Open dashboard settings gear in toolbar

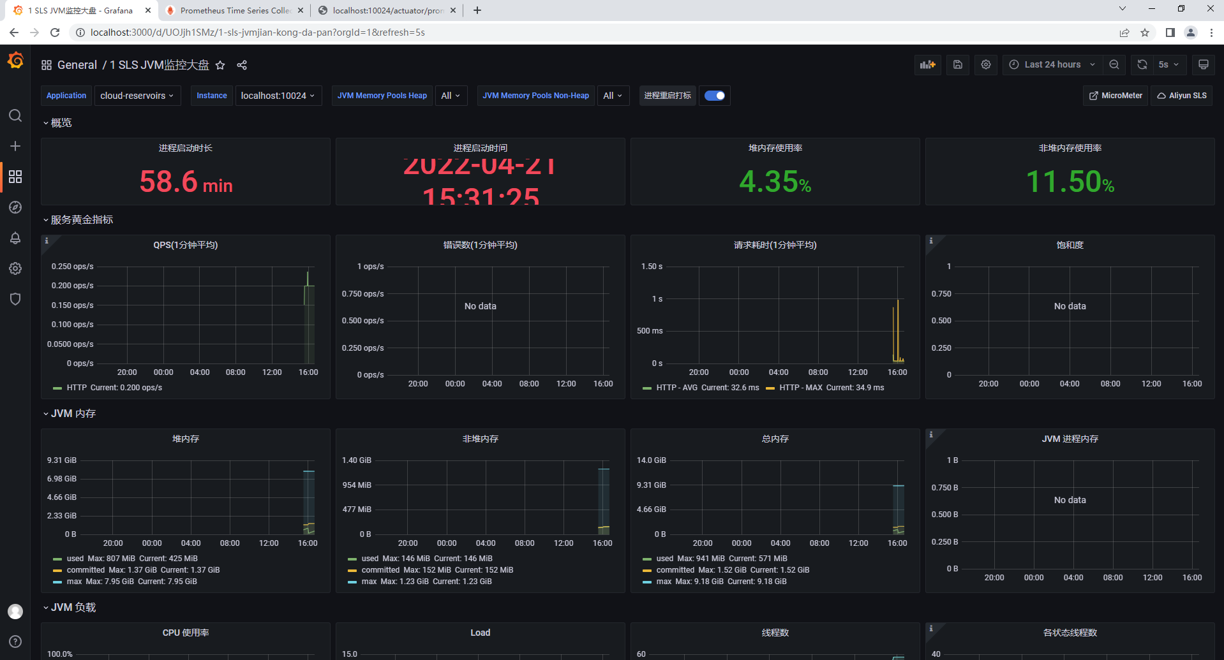986,64
